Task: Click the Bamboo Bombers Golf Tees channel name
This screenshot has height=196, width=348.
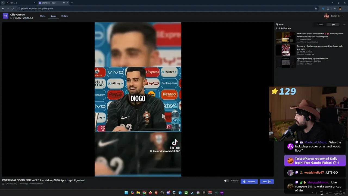Action: 310,61
